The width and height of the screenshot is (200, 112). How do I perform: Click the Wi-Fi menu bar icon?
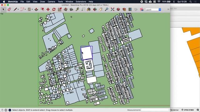pos(159,2)
